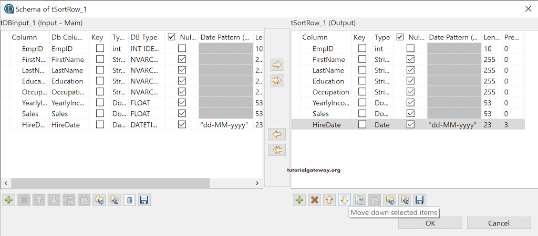Click the green plus add icon under input schema

point(8,200)
